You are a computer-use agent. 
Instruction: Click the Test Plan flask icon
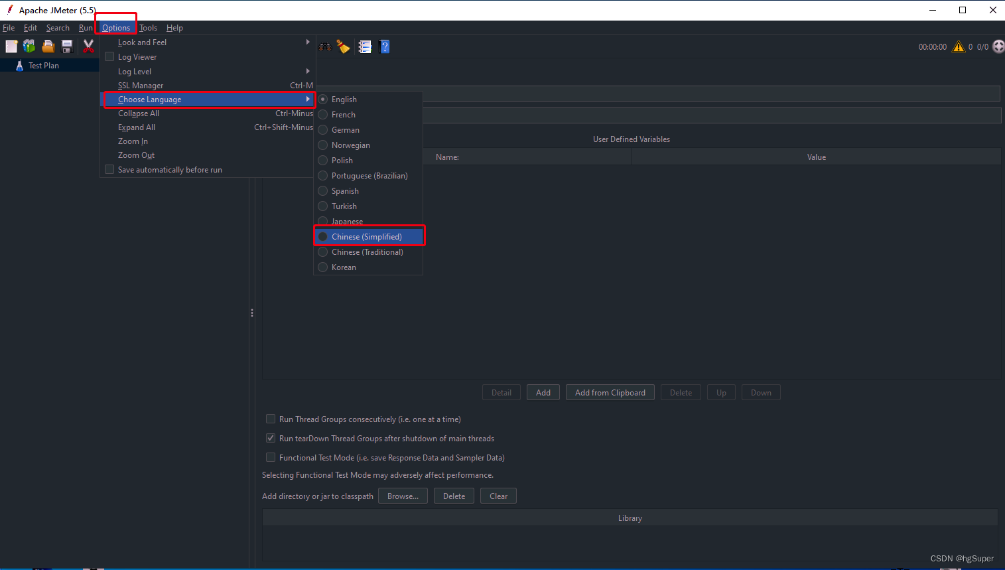tap(19, 66)
